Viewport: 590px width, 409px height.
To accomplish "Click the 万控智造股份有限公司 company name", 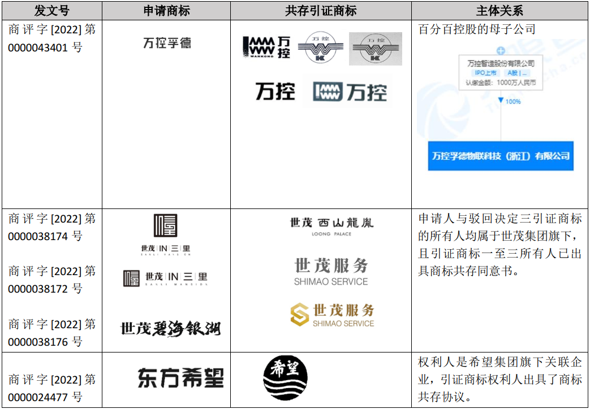I will [x=501, y=63].
